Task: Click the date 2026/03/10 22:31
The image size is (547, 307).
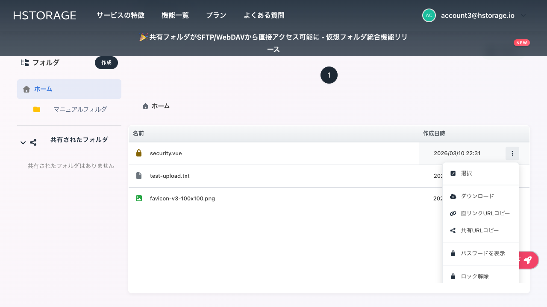Action: [457, 153]
